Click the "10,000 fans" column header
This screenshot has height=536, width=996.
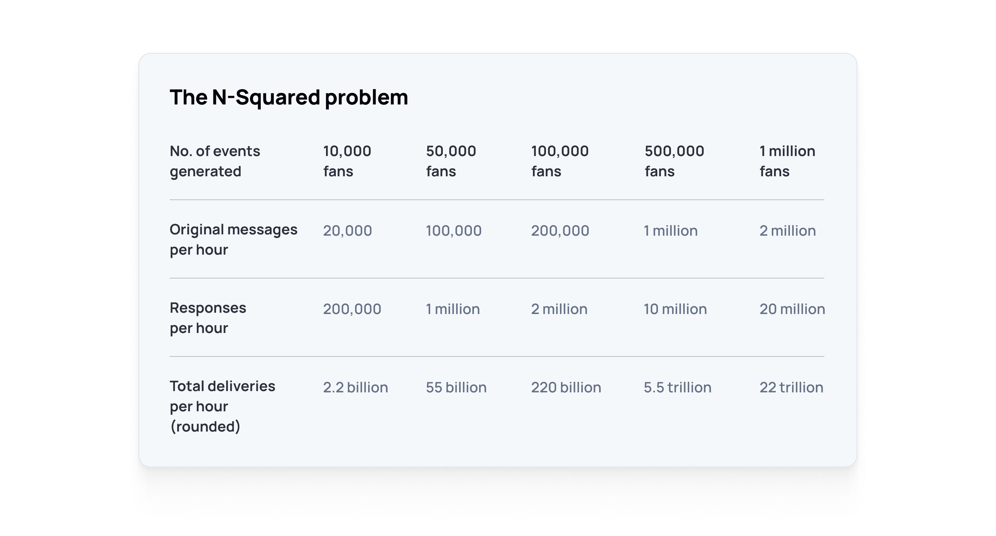tap(347, 161)
